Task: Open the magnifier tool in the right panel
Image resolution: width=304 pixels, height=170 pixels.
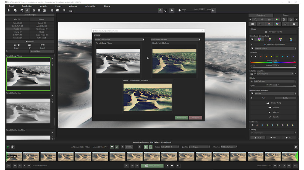Action: (x=255, y=20)
